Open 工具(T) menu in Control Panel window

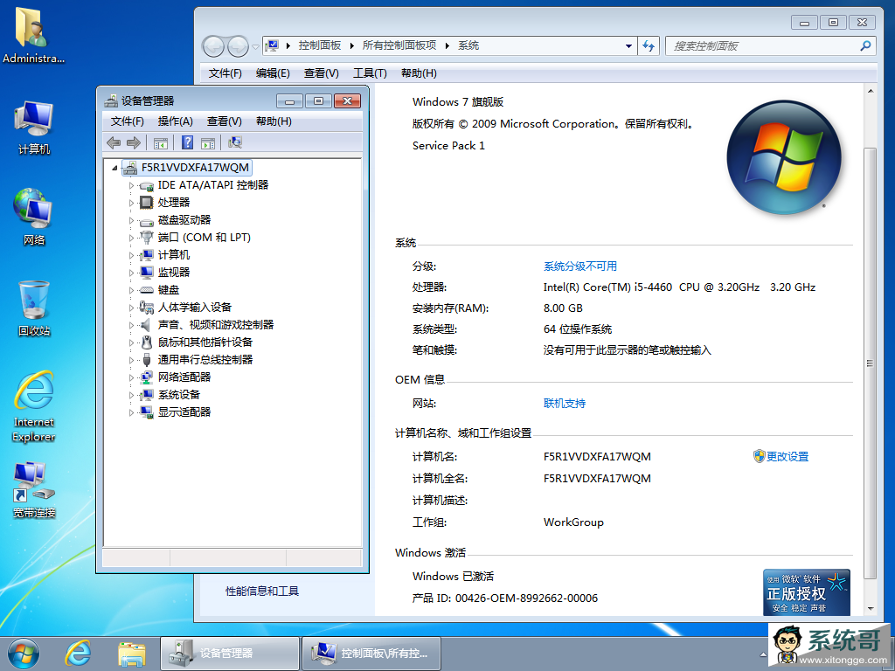coord(370,73)
